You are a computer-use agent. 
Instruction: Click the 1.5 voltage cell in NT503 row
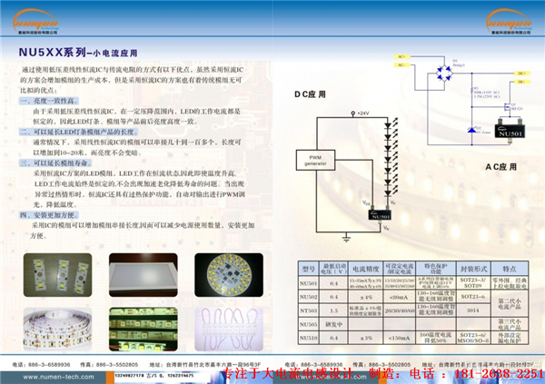(x=333, y=310)
